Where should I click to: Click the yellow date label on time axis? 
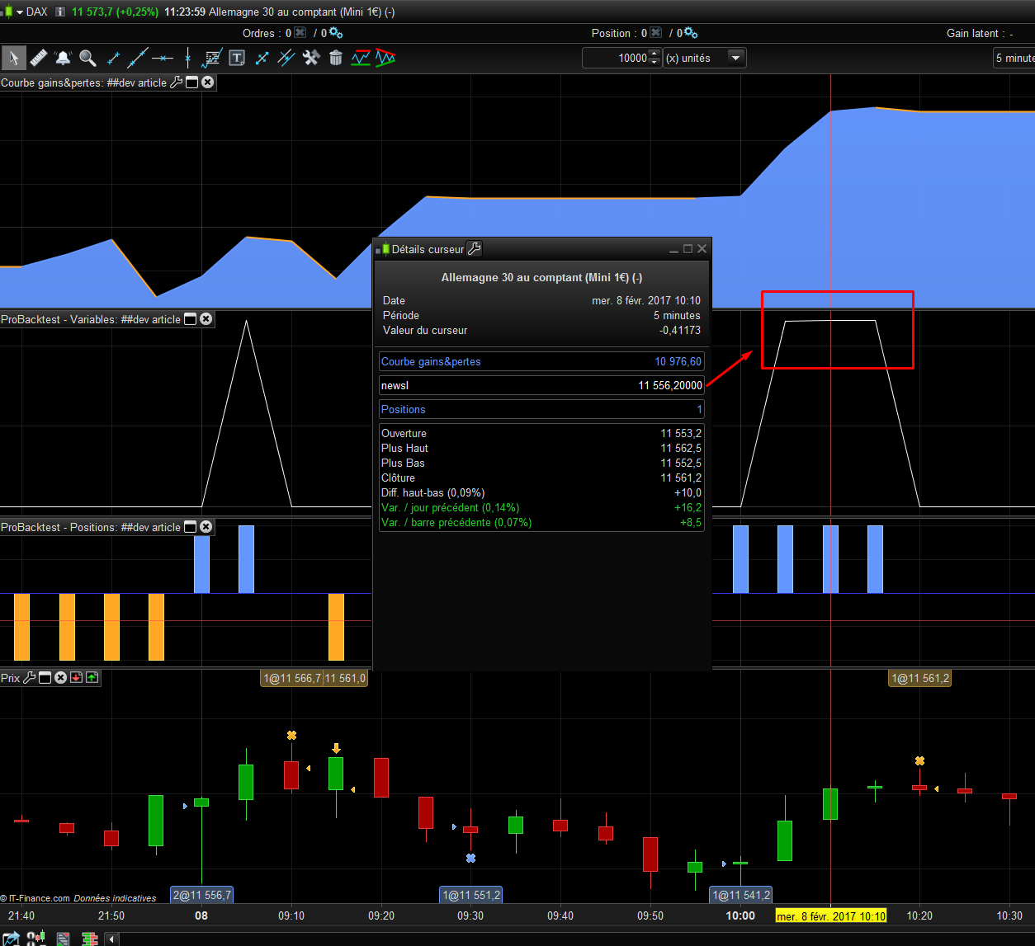point(831,916)
